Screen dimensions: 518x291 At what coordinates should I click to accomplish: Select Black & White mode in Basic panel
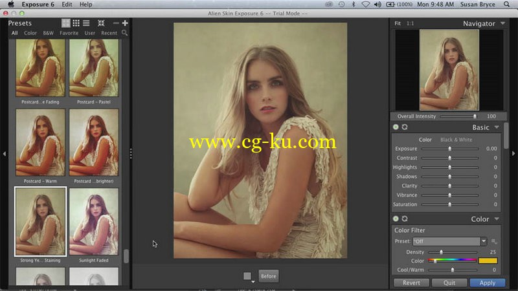pyautogui.click(x=456, y=140)
